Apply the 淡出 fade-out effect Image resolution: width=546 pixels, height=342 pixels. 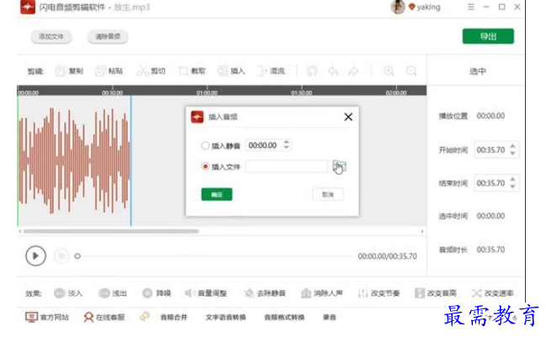tap(113, 293)
